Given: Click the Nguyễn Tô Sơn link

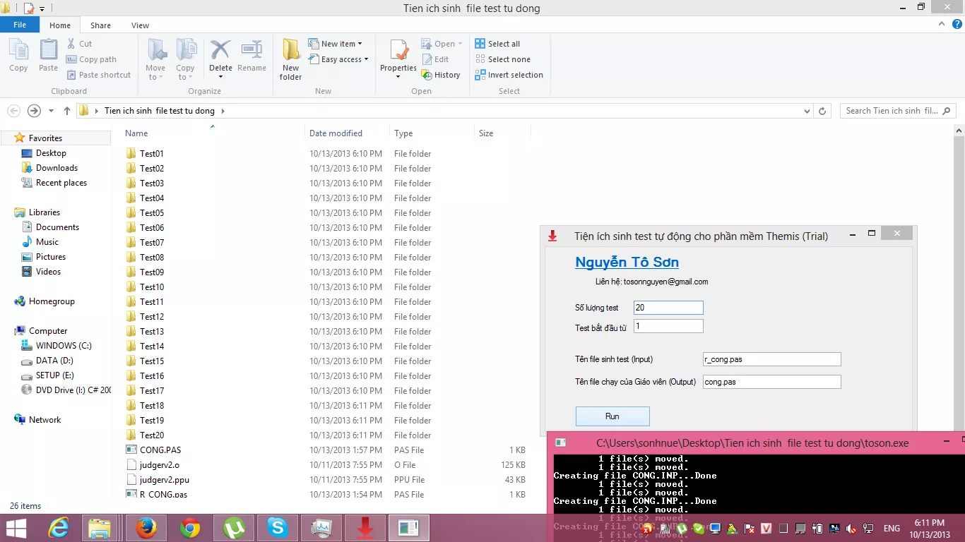Looking at the screenshot, I should (x=627, y=263).
